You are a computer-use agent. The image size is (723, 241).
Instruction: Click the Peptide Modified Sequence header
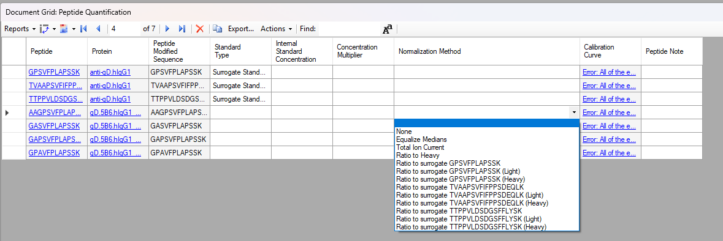179,51
